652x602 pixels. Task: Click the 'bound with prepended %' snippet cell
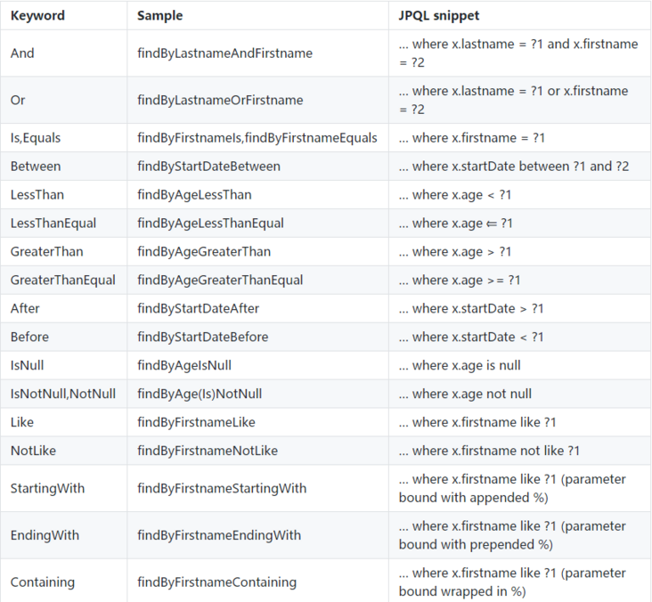pyautogui.click(x=520, y=535)
